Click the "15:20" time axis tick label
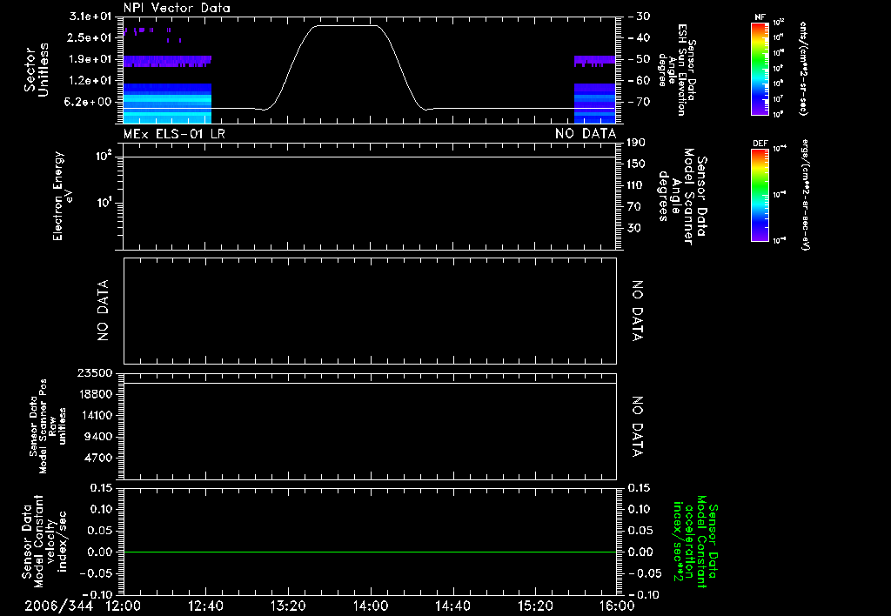Viewport: 891px width, 616px height. [x=535, y=606]
